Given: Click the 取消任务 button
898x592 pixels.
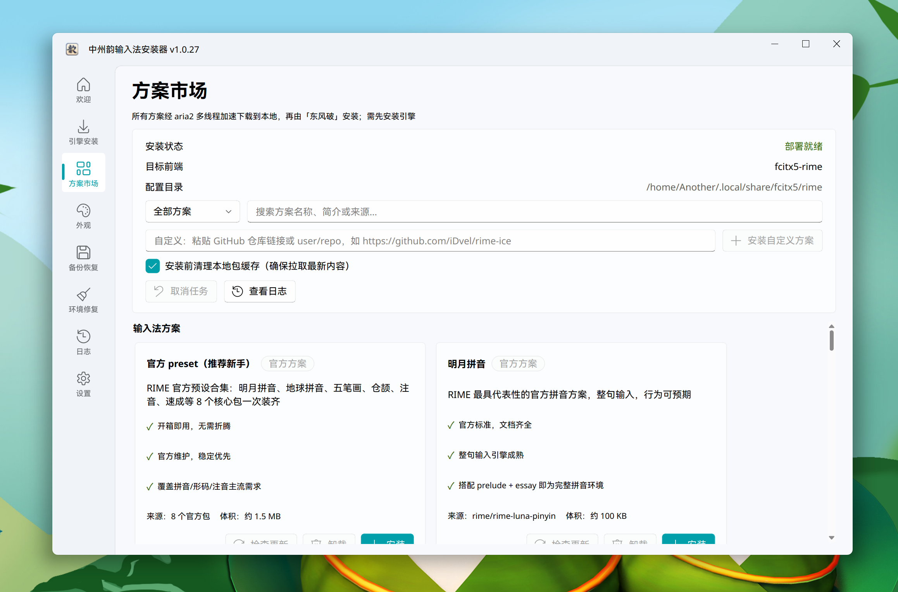Looking at the screenshot, I should coord(181,291).
